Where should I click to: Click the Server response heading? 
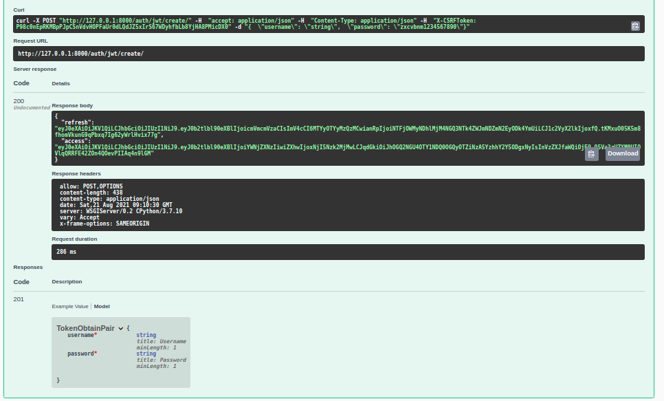click(x=34, y=69)
